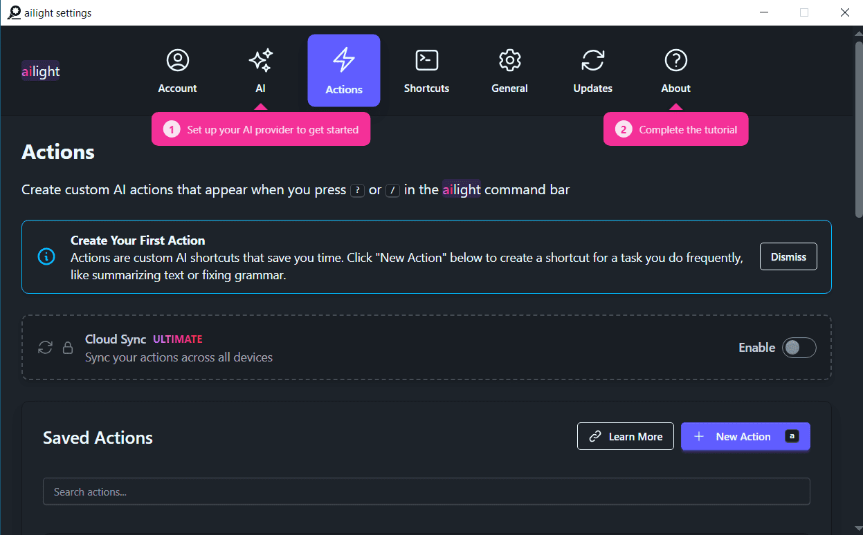Open the About tab

[675, 71]
